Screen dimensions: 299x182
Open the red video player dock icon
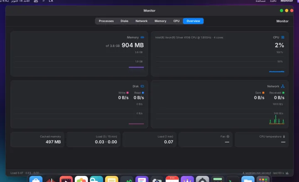[x=66, y=180]
